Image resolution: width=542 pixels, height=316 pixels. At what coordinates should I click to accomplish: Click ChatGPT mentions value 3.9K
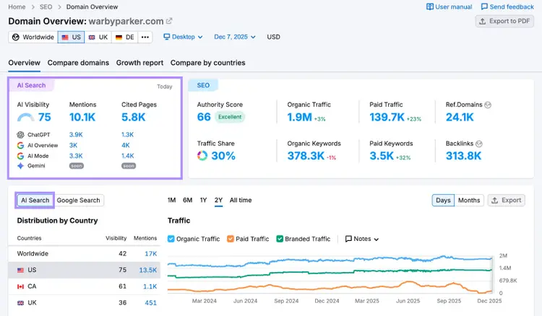click(x=76, y=134)
